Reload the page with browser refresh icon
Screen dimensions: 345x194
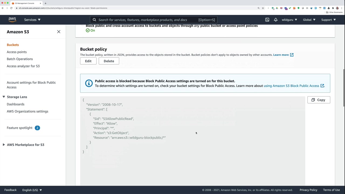(11, 8)
